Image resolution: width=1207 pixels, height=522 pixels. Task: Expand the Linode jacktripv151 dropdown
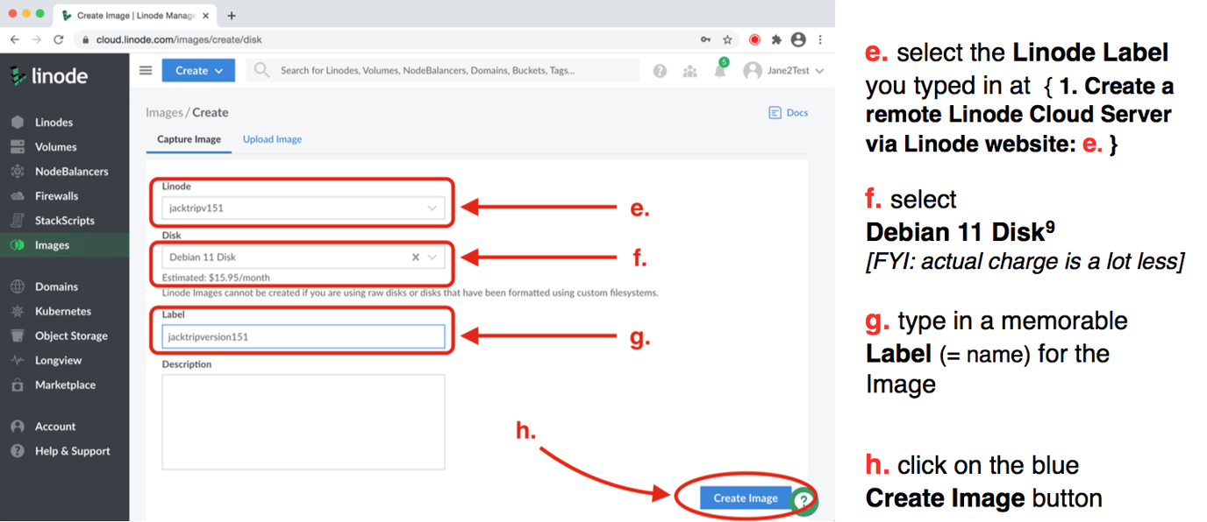point(304,208)
